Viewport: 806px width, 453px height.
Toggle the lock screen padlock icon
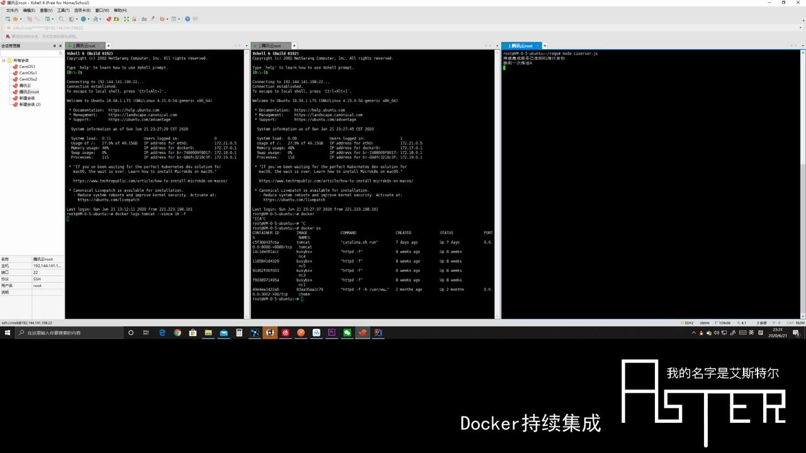[x=134, y=19]
